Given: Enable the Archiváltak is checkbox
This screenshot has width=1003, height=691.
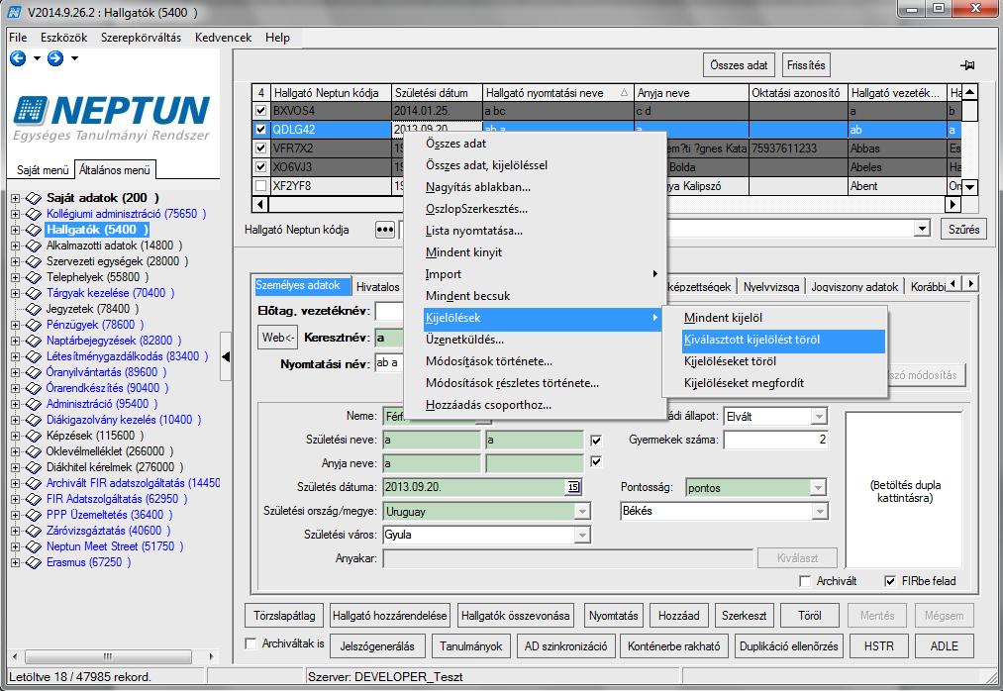Looking at the screenshot, I should [x=251, y=643].
